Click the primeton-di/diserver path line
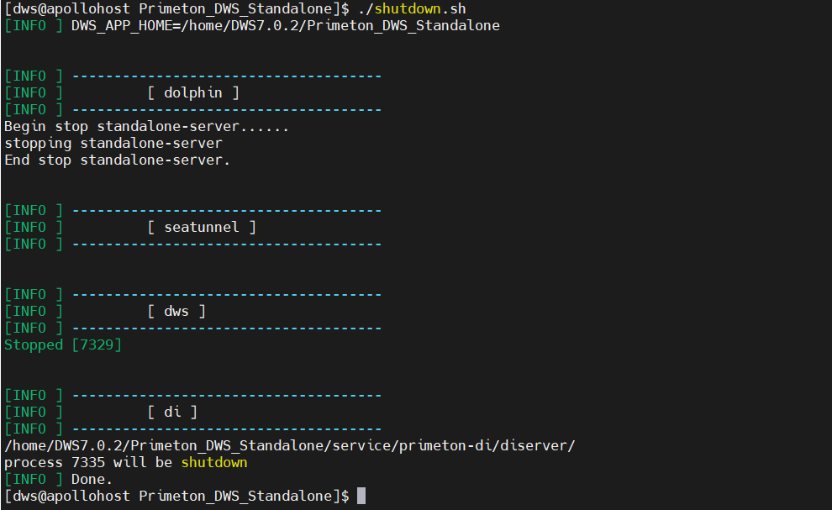Screen dimensions: 832x510 290,446
